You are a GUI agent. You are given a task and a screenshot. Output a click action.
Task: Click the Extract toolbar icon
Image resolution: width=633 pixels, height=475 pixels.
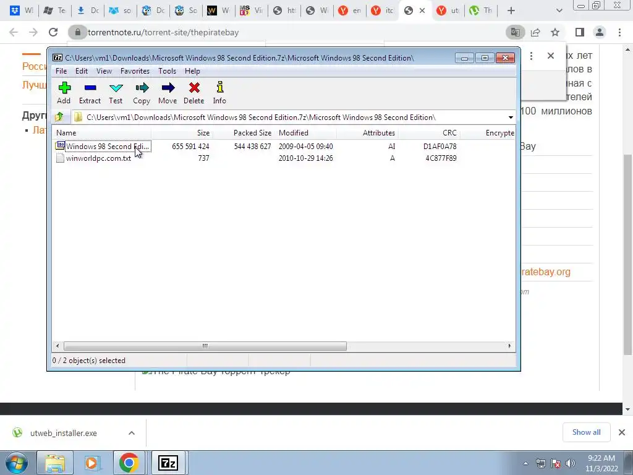(x=90, y=93)
